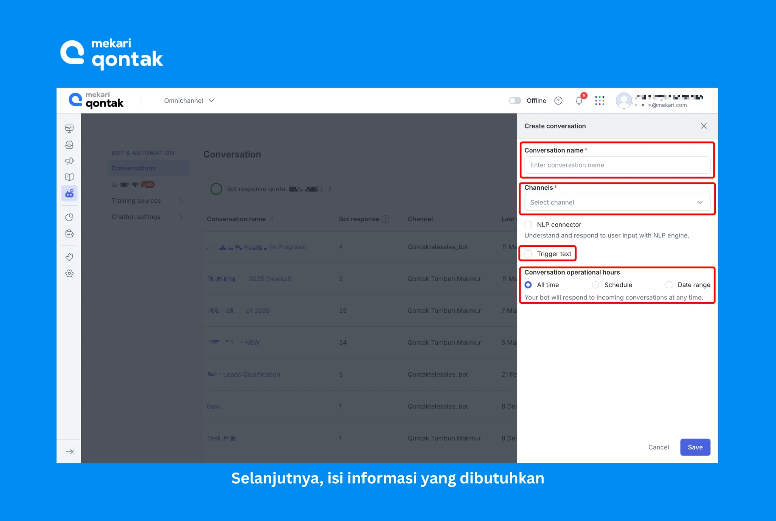Viewport: 776px width, 521px height.
Task: Toggle the Offline availability switch
Action: pos(515,101)
